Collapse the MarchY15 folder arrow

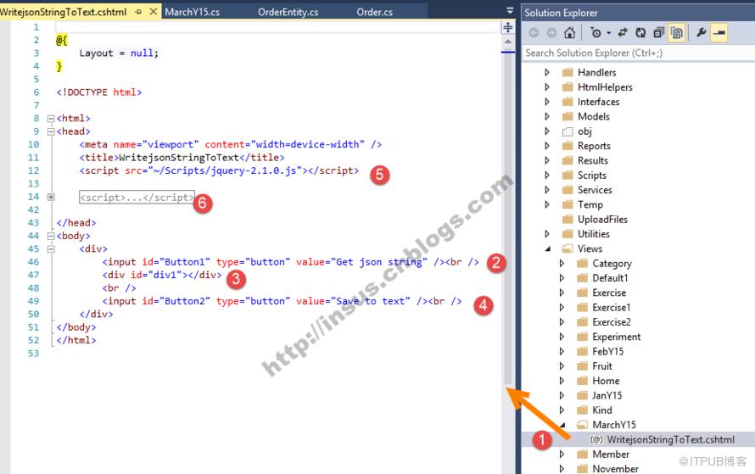point(562,425)
